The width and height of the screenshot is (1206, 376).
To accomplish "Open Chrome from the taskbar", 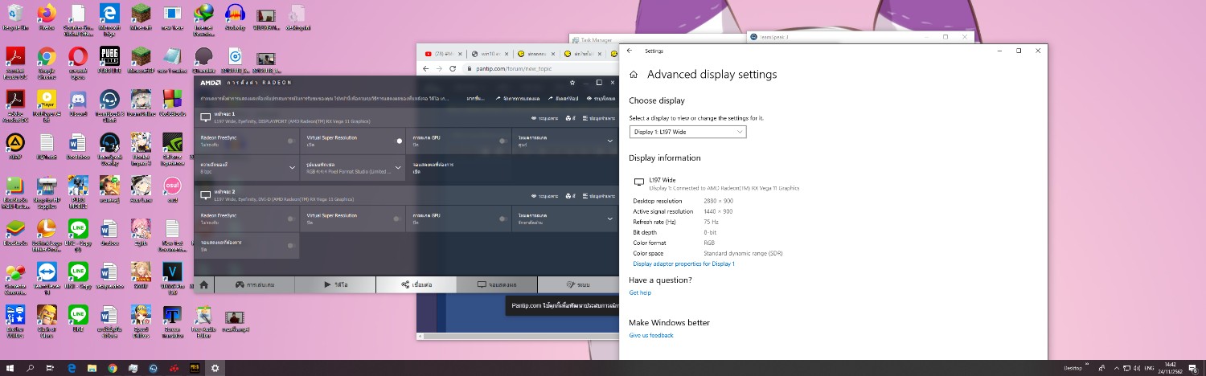I will [113, 368].
